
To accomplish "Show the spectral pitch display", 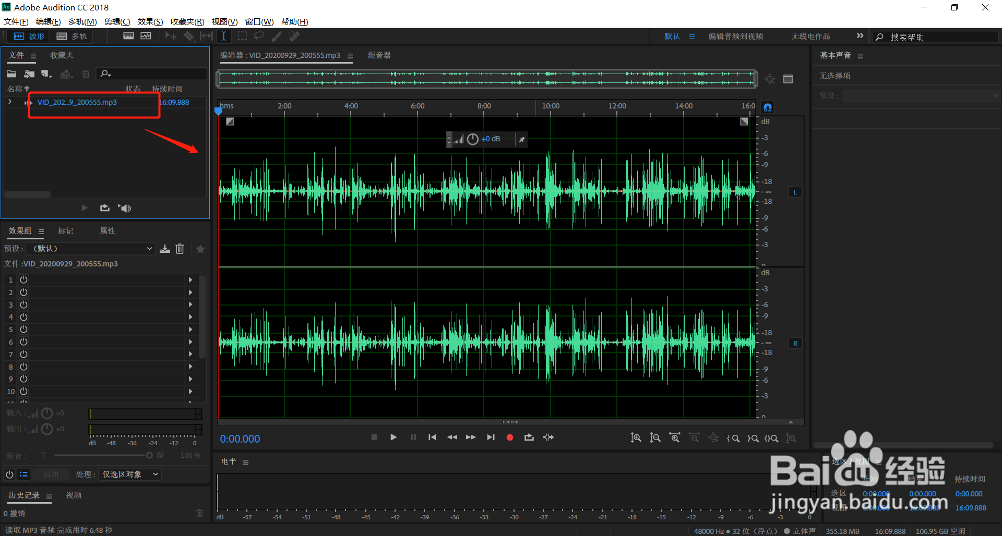I will tap(146, 36).
